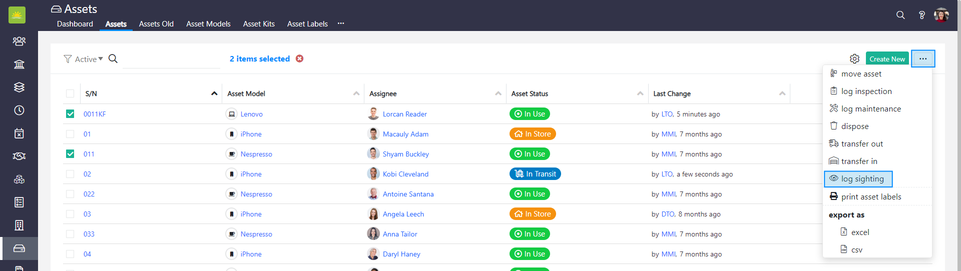Screen dimensions: 961x271
Task: Click the handshake icon in sidebar
Action: point(19,156)
